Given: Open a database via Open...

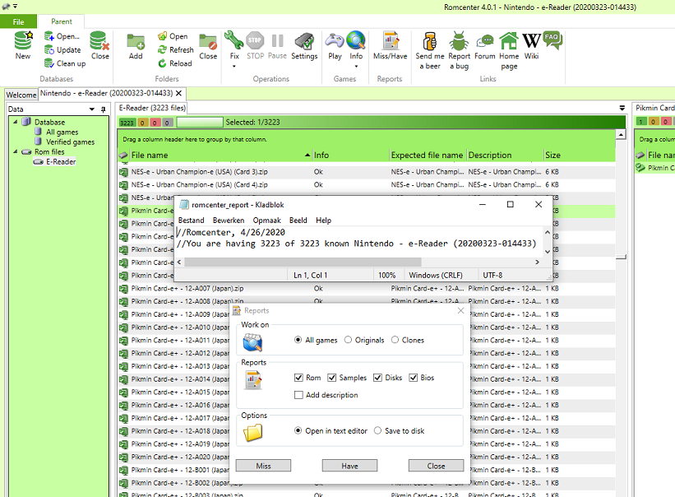Looking at the screenshot, I should click(x=62, y=36).
